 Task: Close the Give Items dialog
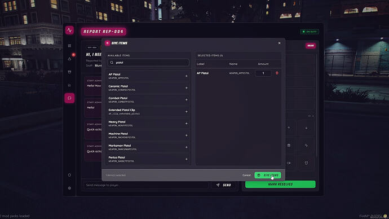(279, 43)
